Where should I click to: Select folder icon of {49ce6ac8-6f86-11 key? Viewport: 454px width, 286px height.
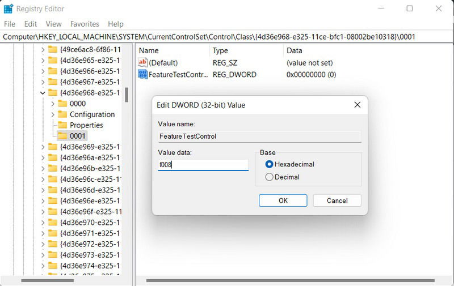(52, 50)
